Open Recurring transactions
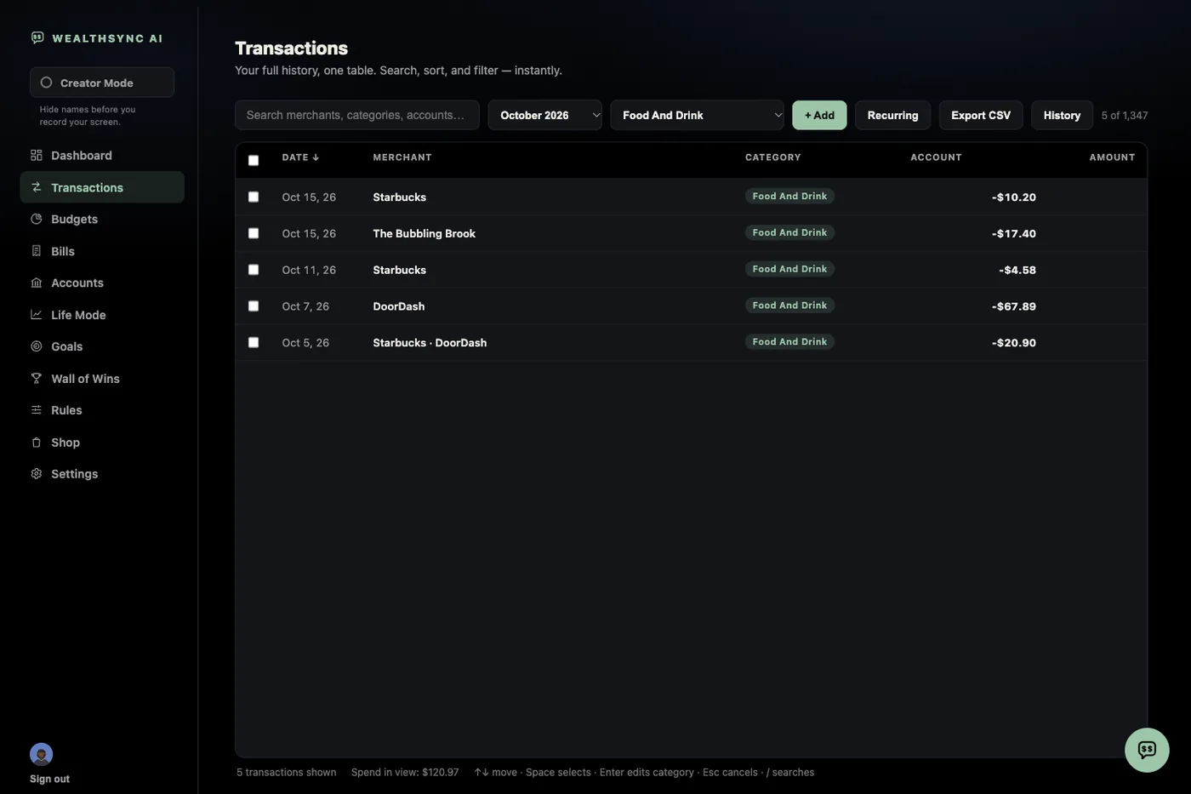This screenshot has height=794, width=1191. (892, 115)
